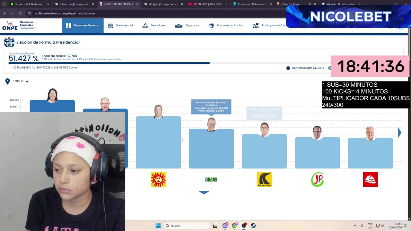Click the first candidate's photo

tap(52, 95)
